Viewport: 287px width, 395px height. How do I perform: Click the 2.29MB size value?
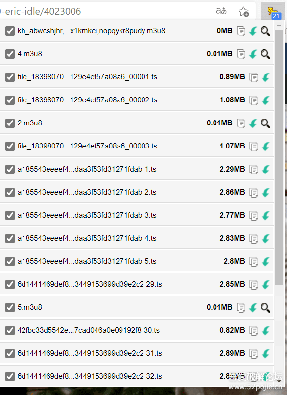tap(232, 169)
